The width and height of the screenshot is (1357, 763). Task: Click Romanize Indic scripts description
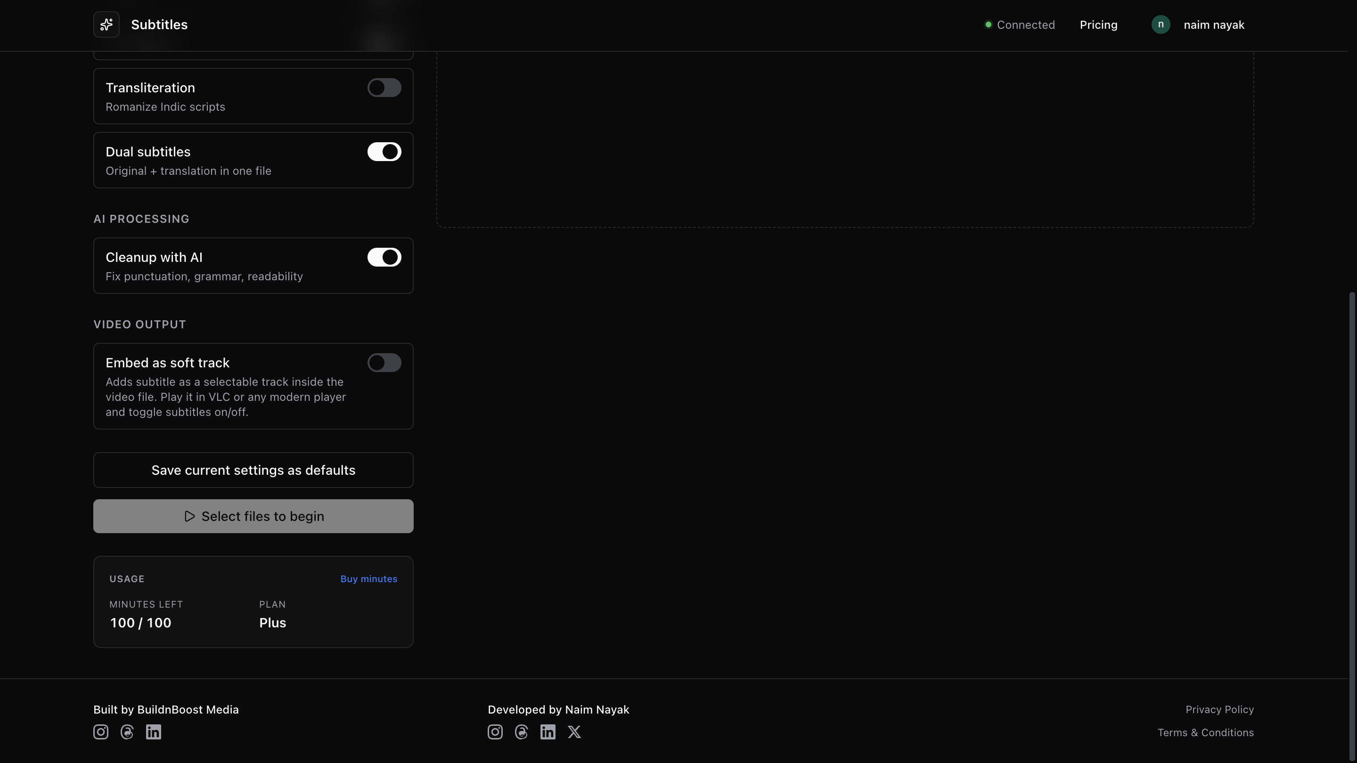tap(165, 107)
